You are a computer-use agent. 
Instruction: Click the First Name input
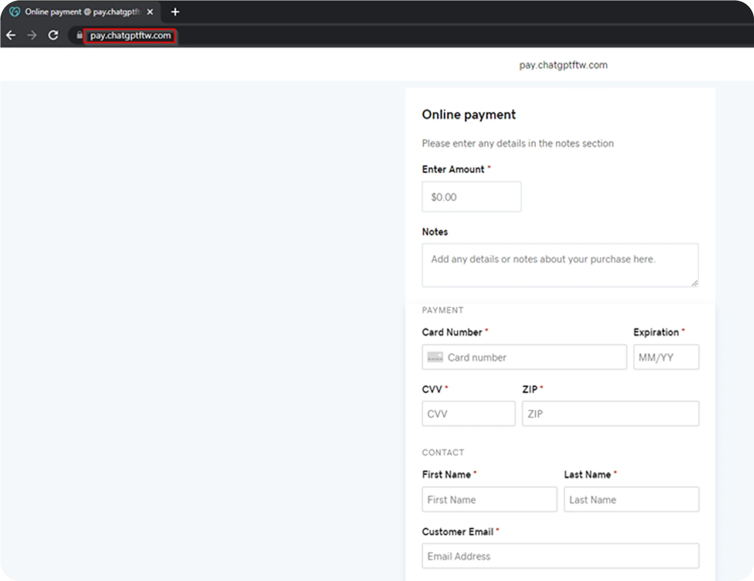[x=489, y=499]
